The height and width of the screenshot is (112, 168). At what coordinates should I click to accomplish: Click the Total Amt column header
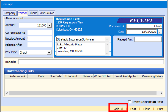coord(70,76)
